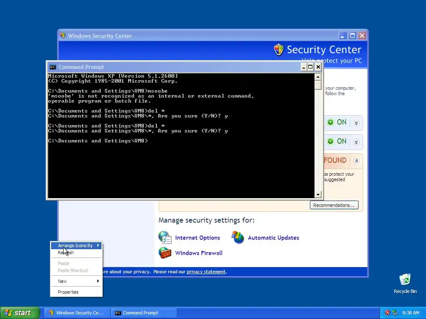Click the Command Prompt scrollbar thumb
Screen dimensions: 426x319
[x=318, y=85]
